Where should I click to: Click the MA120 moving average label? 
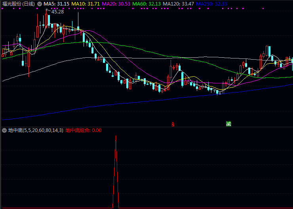coord(178,4)
